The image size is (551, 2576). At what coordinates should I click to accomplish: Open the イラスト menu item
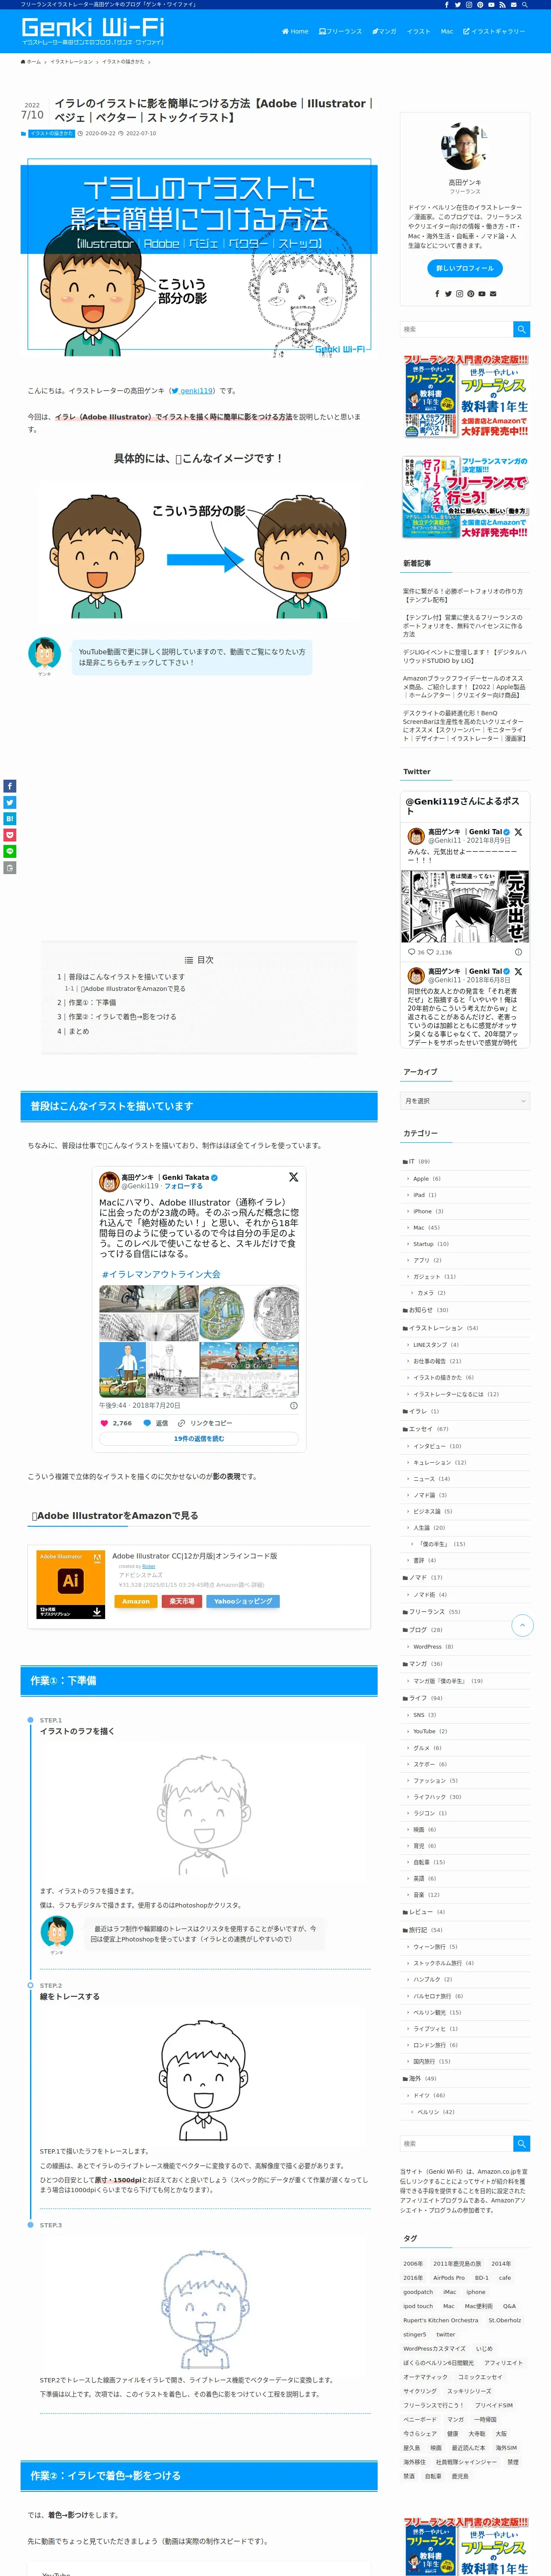click(x=418, y=31)
